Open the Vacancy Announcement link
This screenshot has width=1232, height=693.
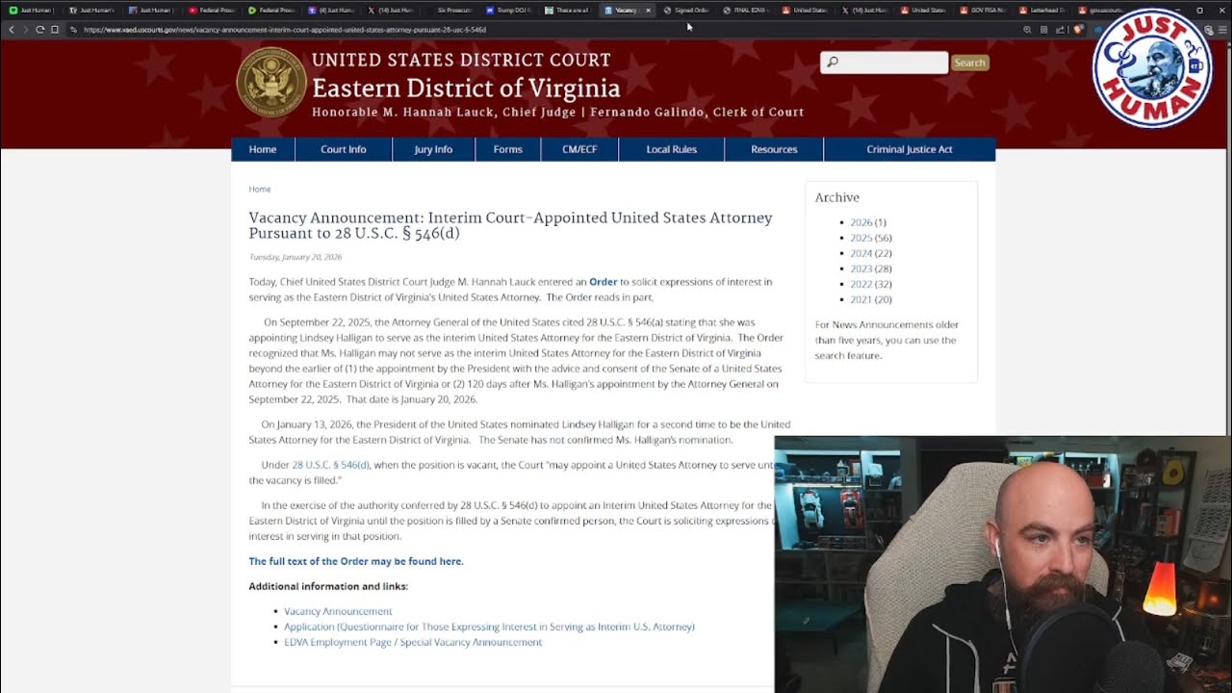tap(338, 611)
